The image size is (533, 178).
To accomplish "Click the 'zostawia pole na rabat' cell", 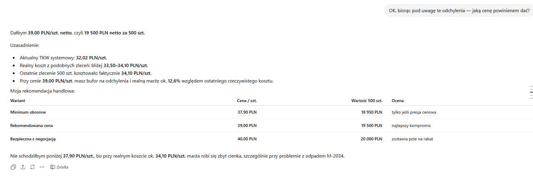I will [412, 139].
